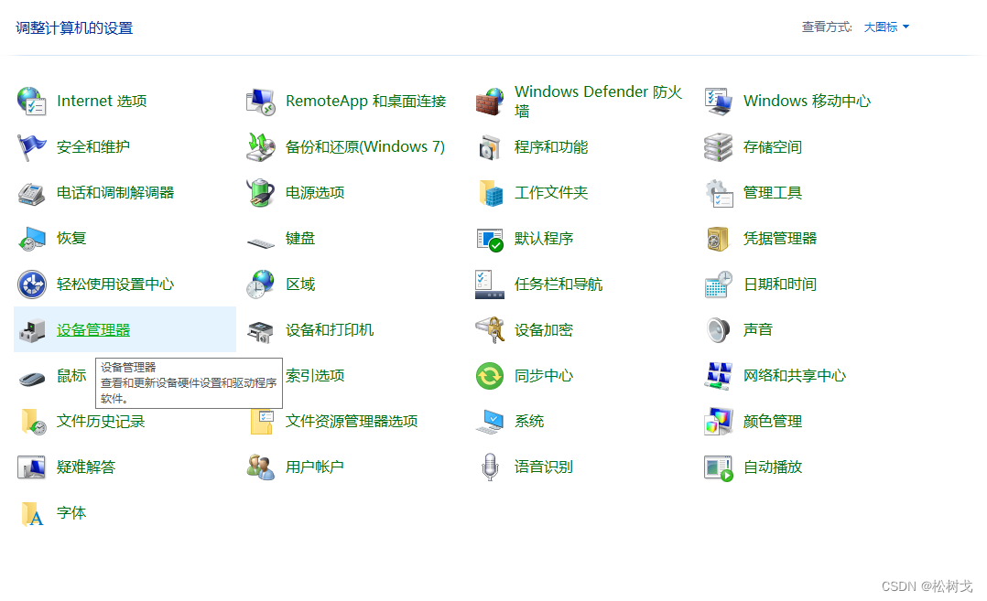Open the 设备管理器 icon
The width and height of the screenshot is (987, 601).
(x=31, y=330)
